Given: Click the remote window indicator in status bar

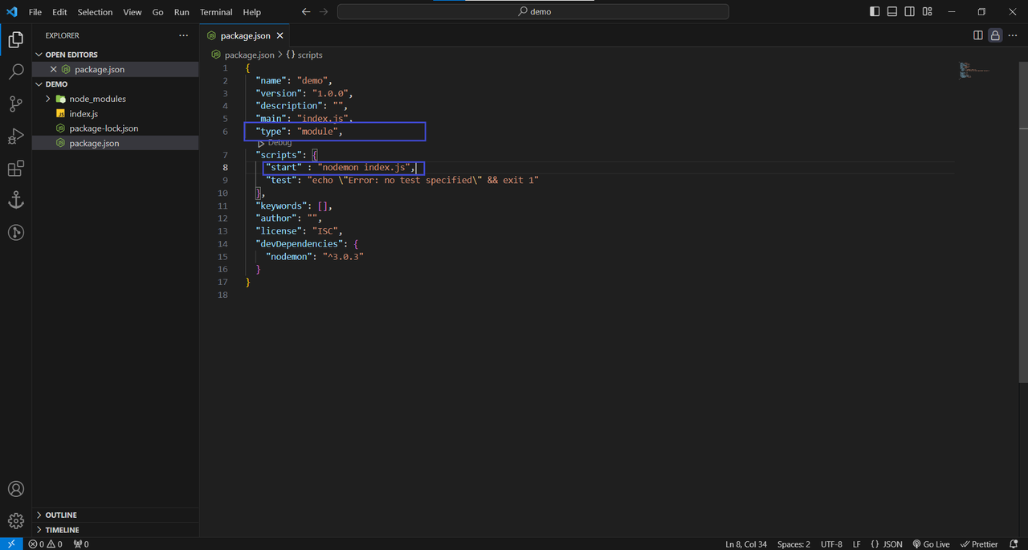Looking at the screenshot, I should pos(11,544).
